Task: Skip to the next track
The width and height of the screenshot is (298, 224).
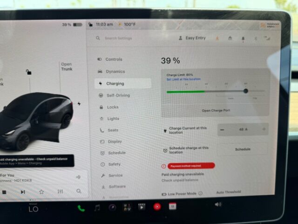Action: pyautogui.click(x=23, y=192)
